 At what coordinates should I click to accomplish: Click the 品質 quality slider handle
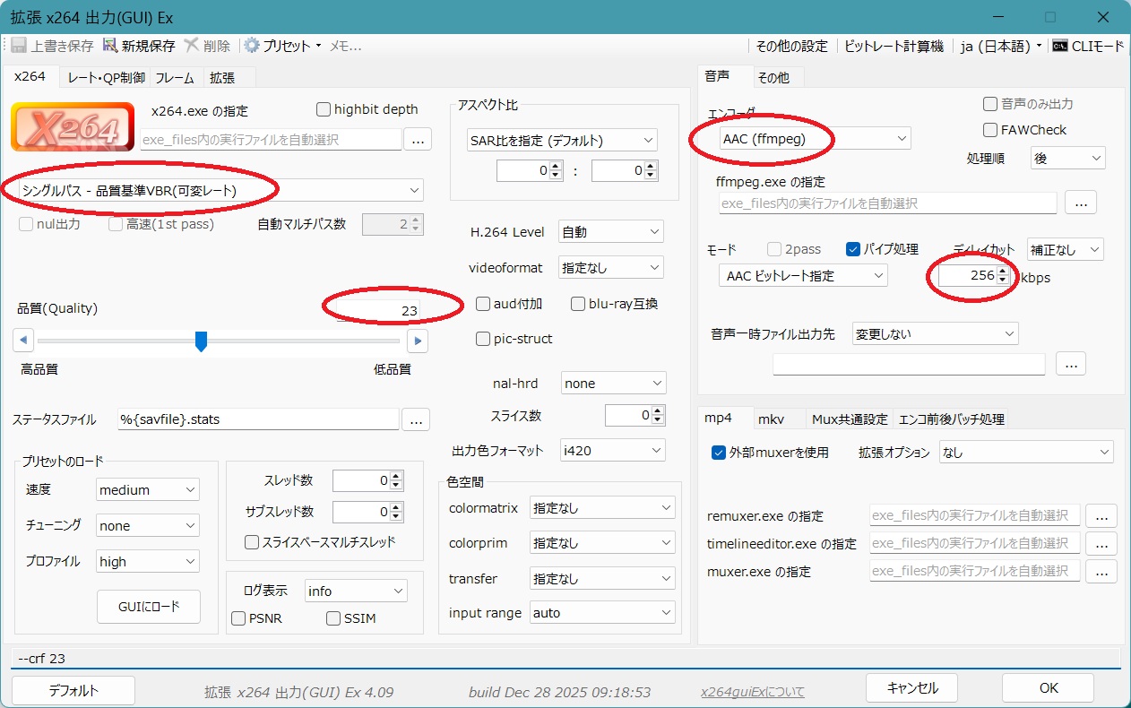click(202, 341)
